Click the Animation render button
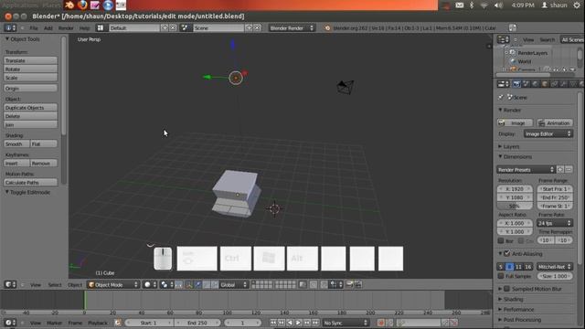The image size is (585, 329). coord(555,122)
